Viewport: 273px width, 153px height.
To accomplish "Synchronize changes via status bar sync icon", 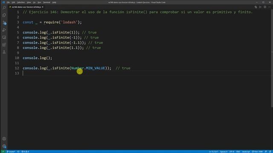I will click(x=18, y=152).
